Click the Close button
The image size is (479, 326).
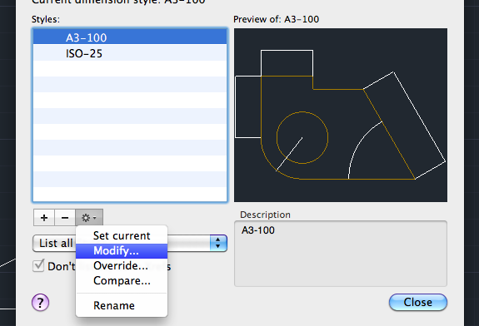[x=418, y=303]
